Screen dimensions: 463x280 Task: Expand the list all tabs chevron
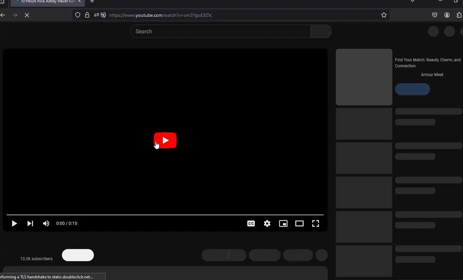click(412, 1)
